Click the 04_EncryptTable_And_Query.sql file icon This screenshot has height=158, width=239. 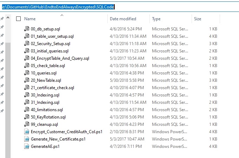coord(27,58)
